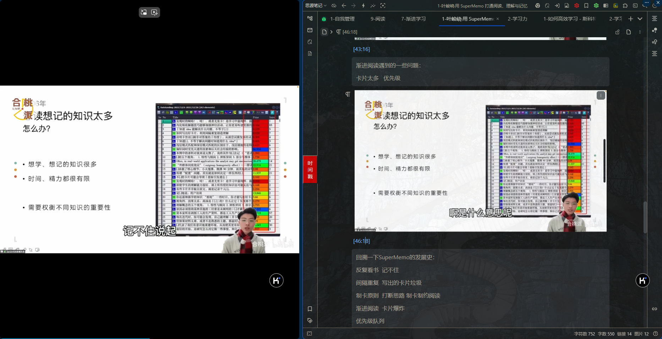Click the second icon in the video overlay toolbar
The height and width of the screenshot is (339, 662).
coord(154,12)
